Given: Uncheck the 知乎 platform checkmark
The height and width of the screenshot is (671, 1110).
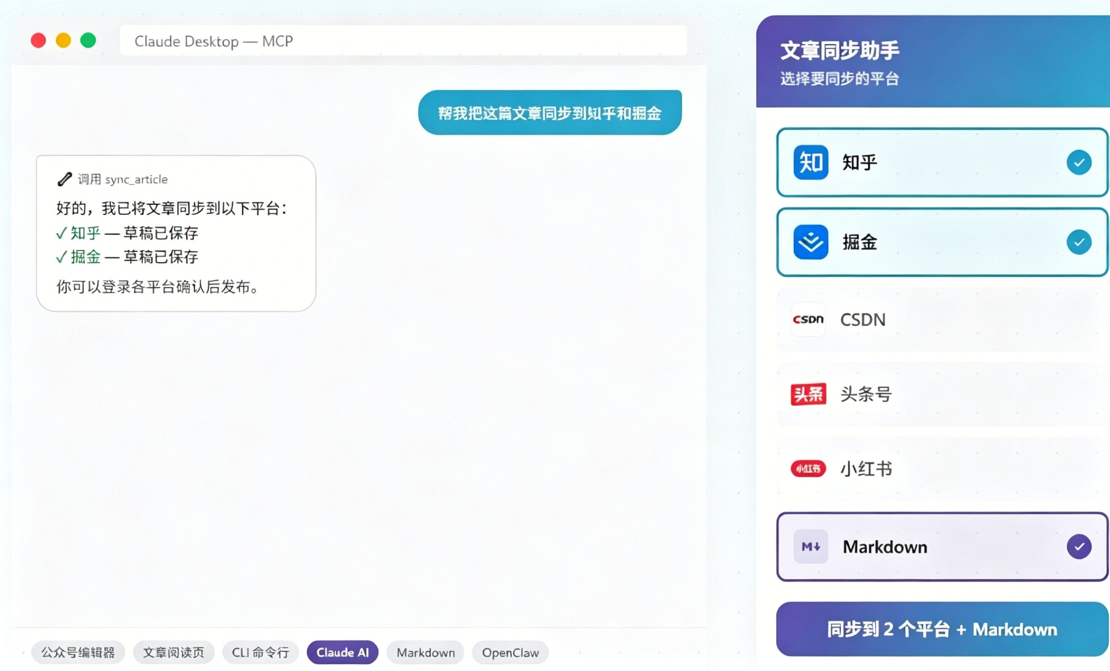Looking at the screenshot, I should (x=1079, y=162).
